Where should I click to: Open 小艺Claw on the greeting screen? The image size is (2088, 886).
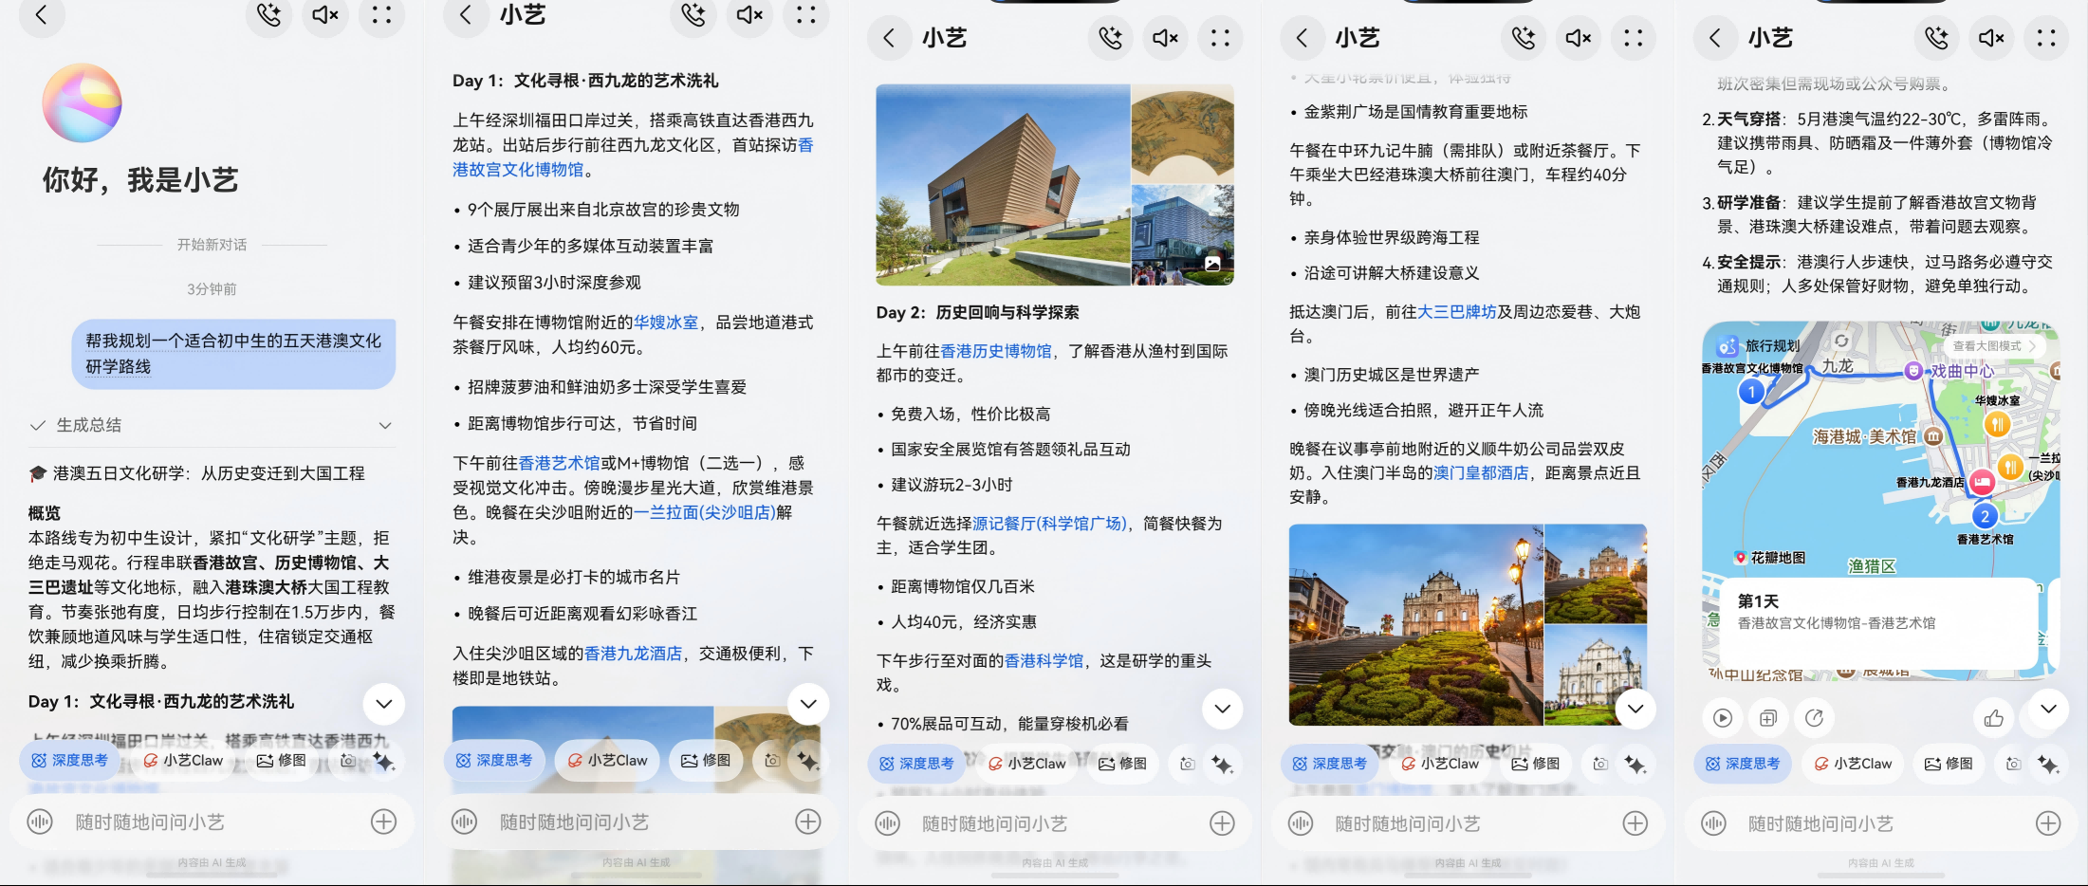click(x=183, y=761)
